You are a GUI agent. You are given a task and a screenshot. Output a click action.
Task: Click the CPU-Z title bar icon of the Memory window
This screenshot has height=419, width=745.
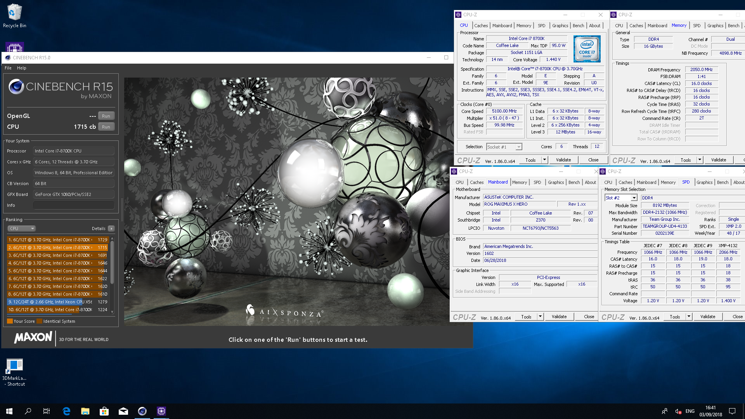(x=613, y=15)
